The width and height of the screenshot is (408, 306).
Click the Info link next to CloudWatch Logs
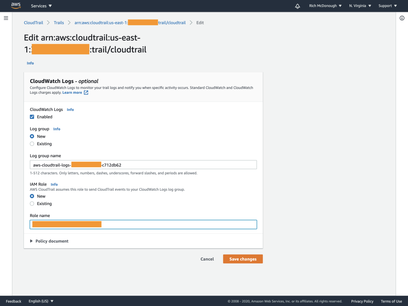tap(70, 109)
